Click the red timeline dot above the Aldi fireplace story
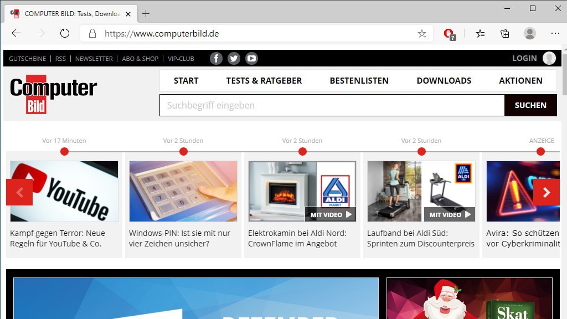 (x=302, y=150)
